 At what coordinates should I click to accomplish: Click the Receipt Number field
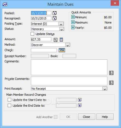(x=40, y=56)
